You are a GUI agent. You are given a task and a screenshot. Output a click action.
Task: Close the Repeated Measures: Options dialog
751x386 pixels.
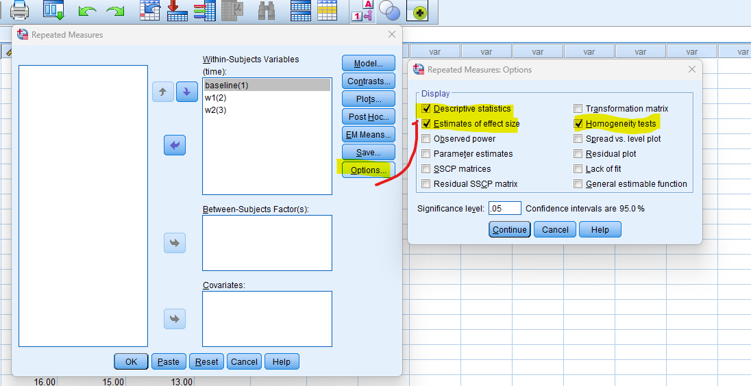click(x=692, y=69)
